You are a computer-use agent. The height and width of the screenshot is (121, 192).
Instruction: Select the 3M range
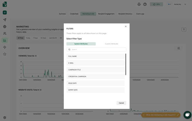61,38
